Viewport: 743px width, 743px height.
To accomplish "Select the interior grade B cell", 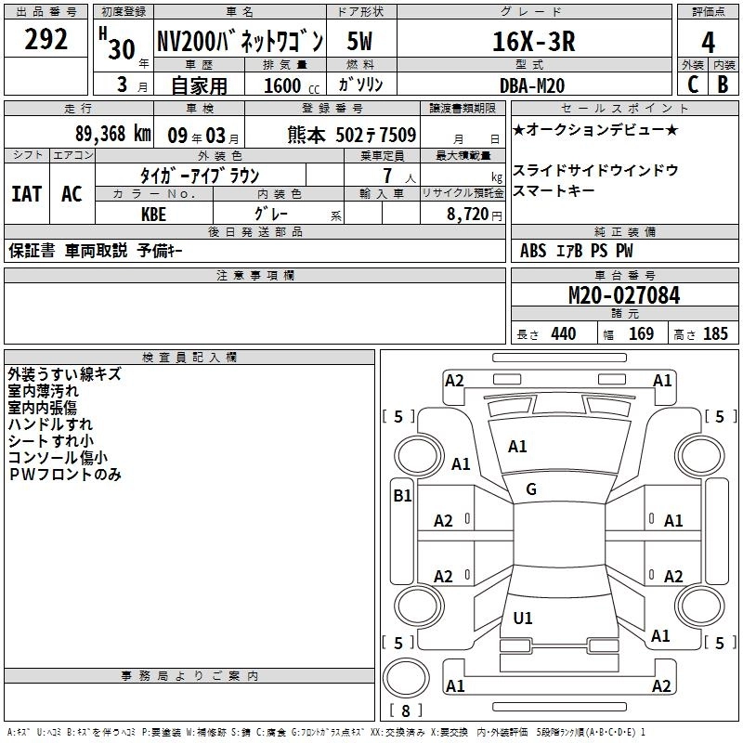I will 723,84.
